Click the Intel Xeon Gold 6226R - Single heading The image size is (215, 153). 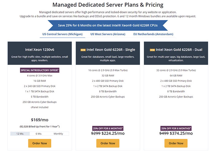pos(111,49)
